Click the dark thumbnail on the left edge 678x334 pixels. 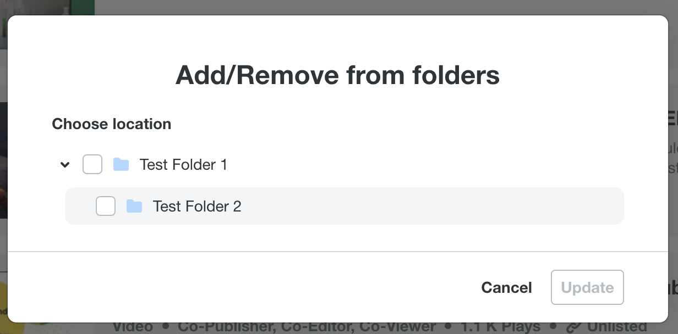pos(3,159)
